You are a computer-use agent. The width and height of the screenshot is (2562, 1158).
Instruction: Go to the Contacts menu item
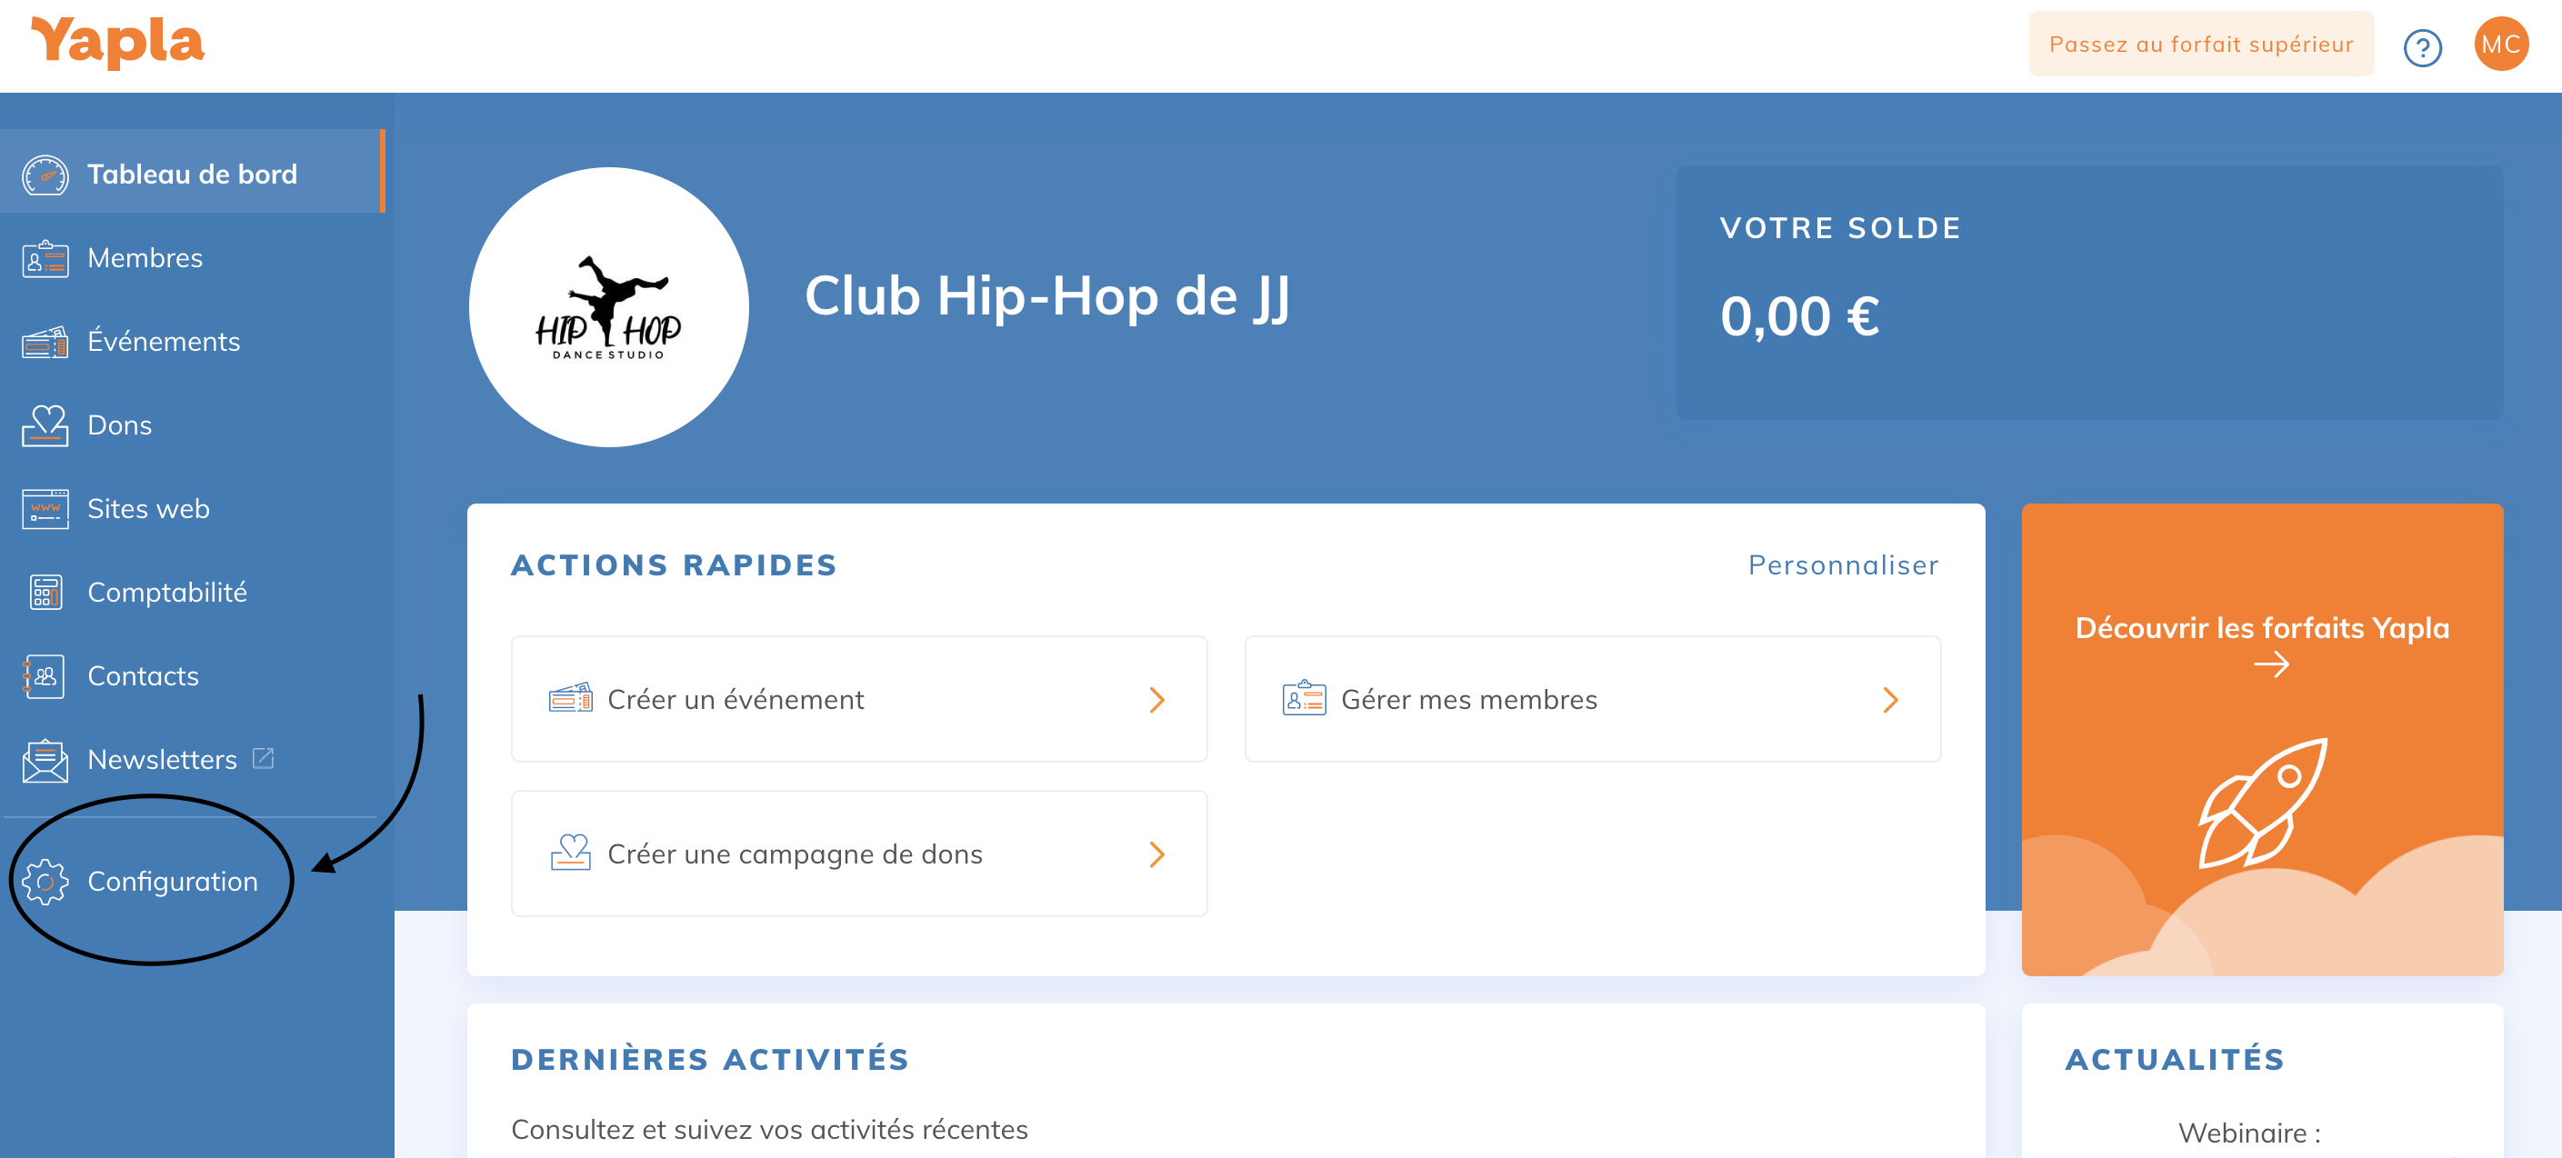[x=144, y=676]
